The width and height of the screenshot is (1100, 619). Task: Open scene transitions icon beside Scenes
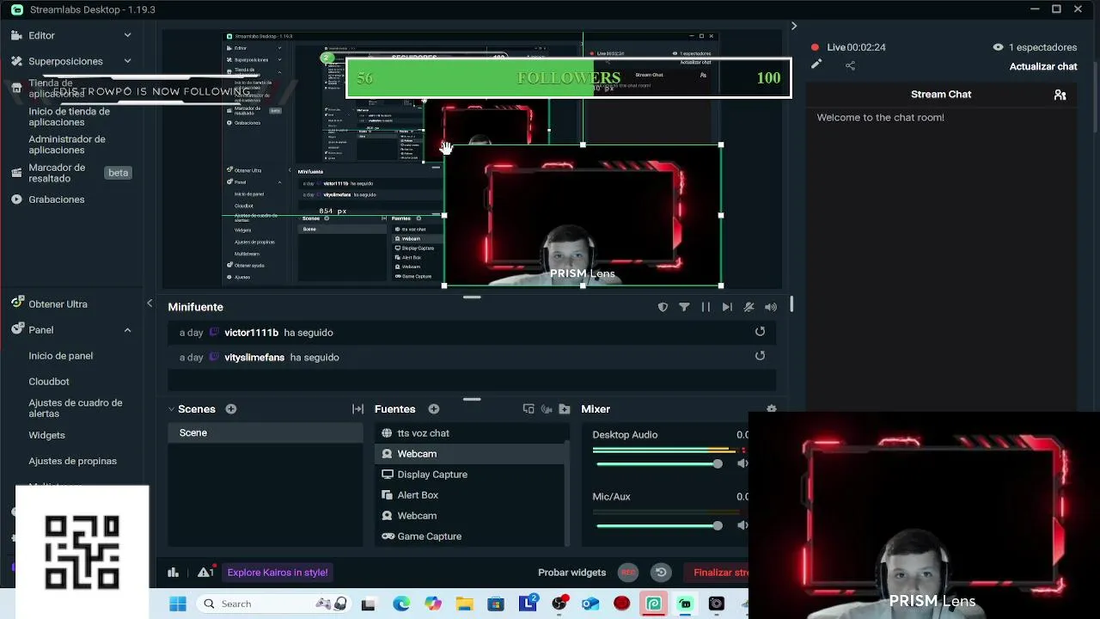(x=358, y=409)
